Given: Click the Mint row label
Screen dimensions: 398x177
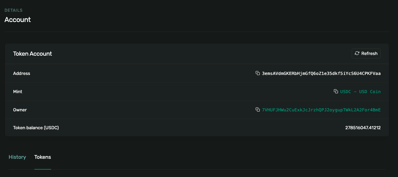Looking at the screenshot, I should (18, 91).
